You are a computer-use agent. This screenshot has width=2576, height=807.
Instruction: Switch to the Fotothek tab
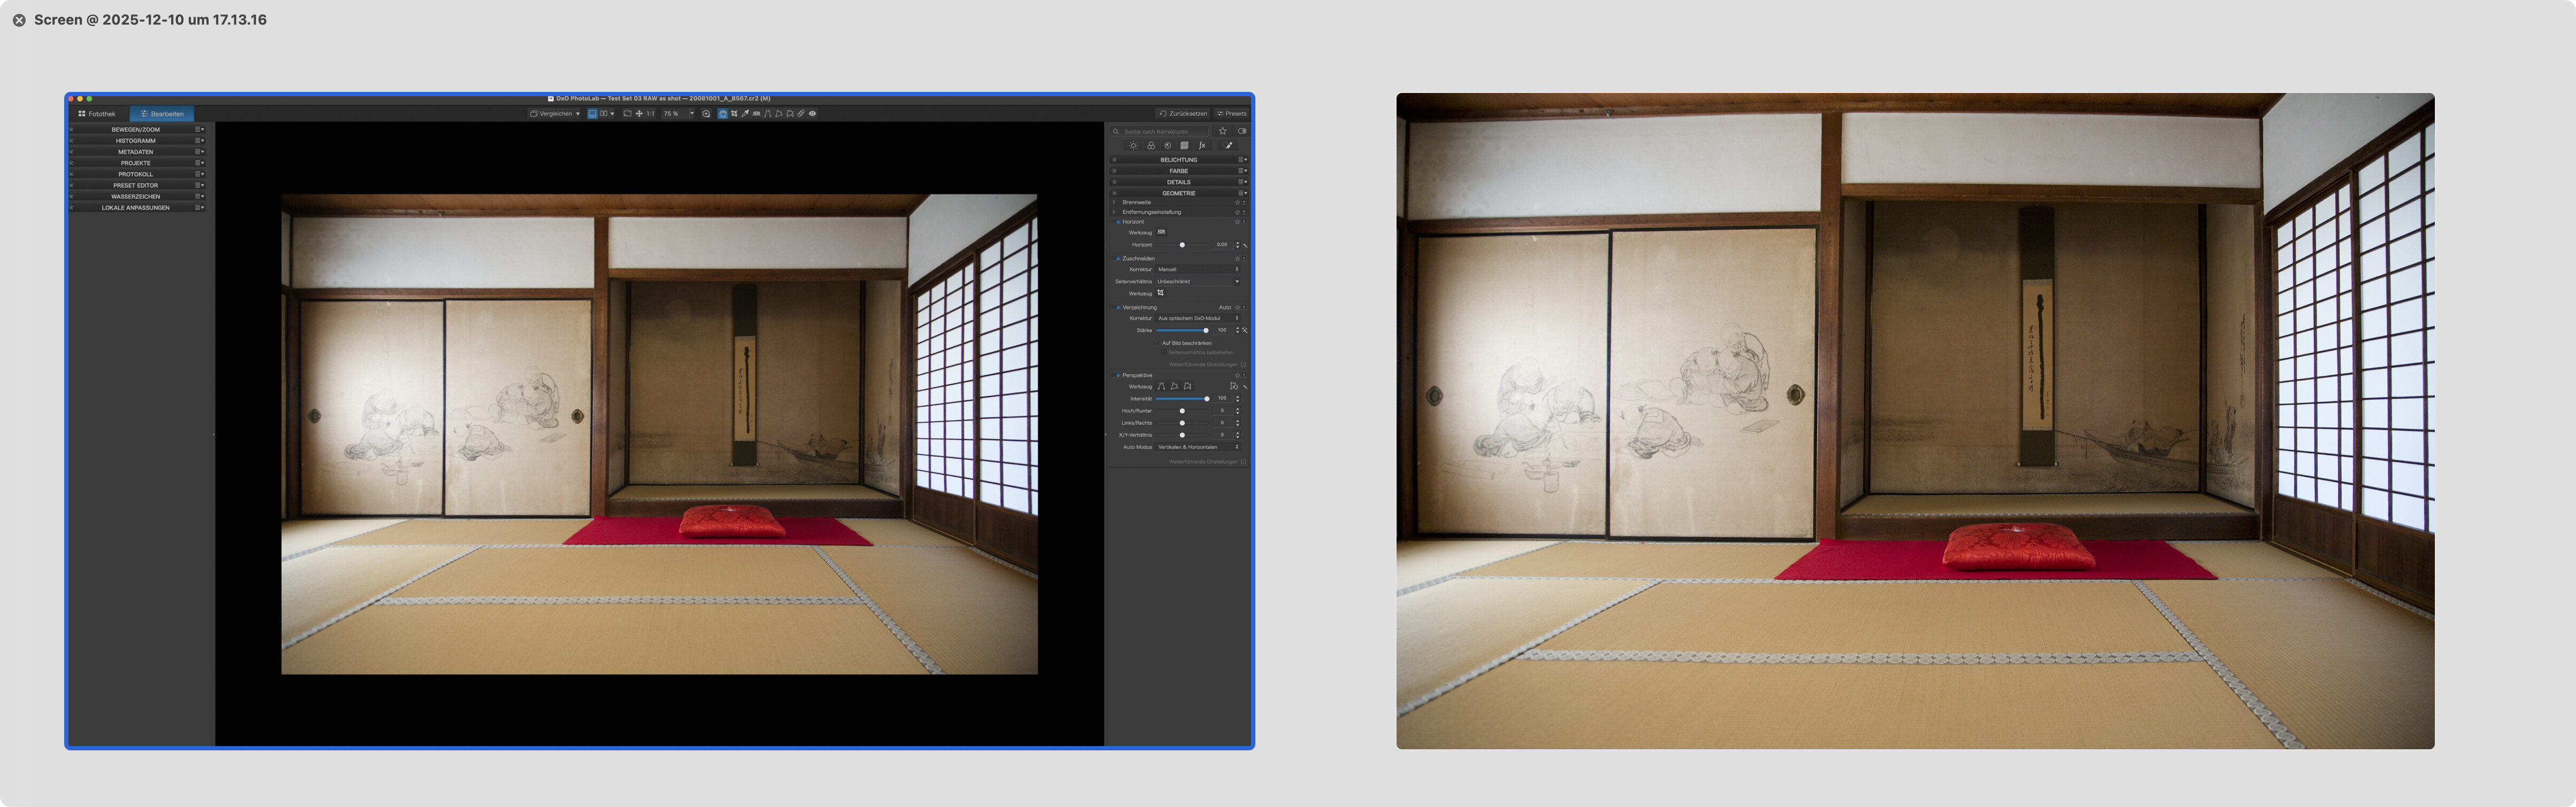pos(97,114)
